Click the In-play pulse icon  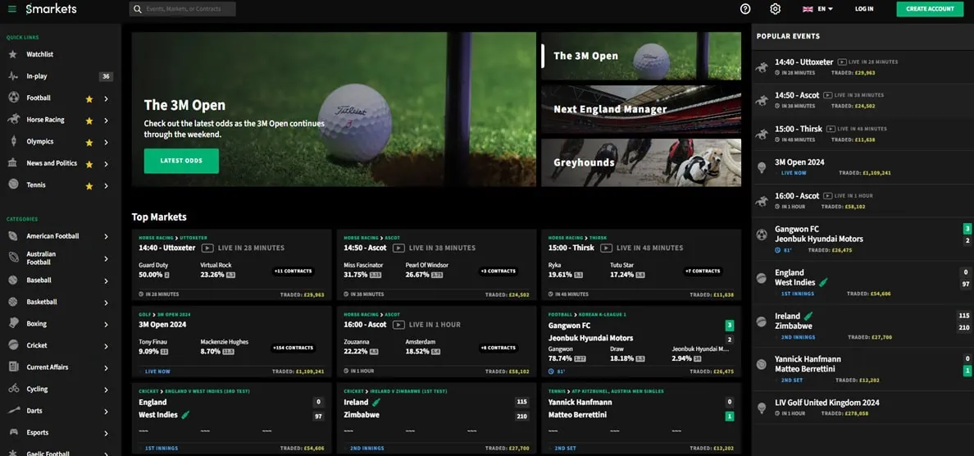(x=13, y=75)
